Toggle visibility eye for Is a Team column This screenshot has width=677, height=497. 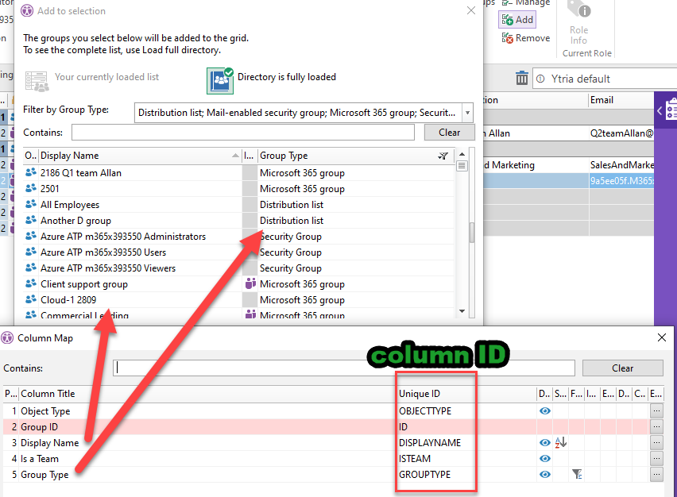pyautogui.click(x=545, y=459)
